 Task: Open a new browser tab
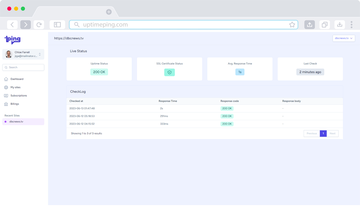click(109, 12)
